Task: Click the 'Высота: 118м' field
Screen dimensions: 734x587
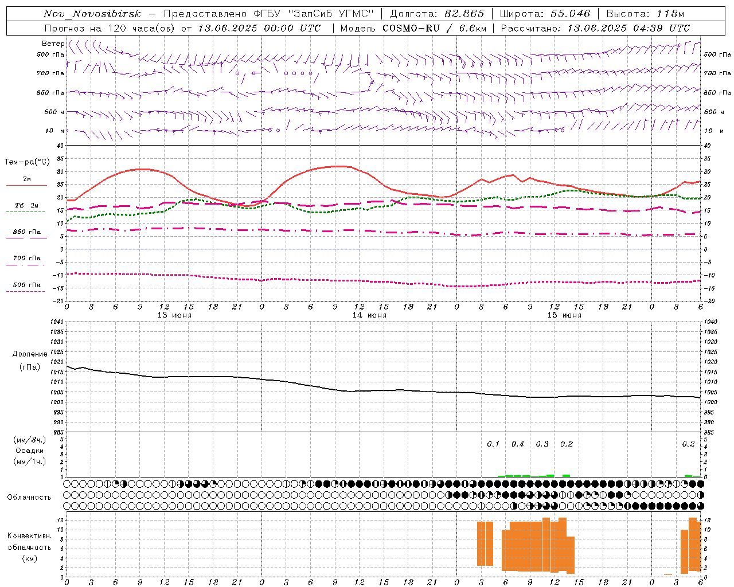Action: [645, 14]
